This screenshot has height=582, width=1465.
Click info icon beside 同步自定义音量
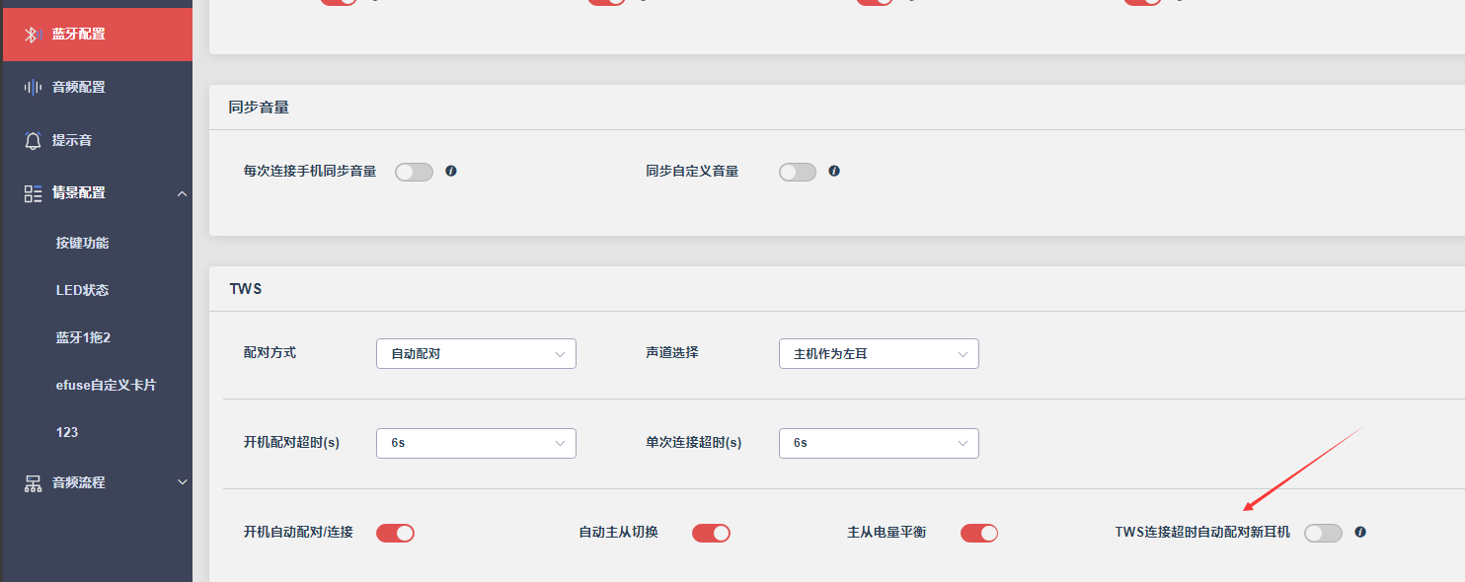(x=834, y=171)
